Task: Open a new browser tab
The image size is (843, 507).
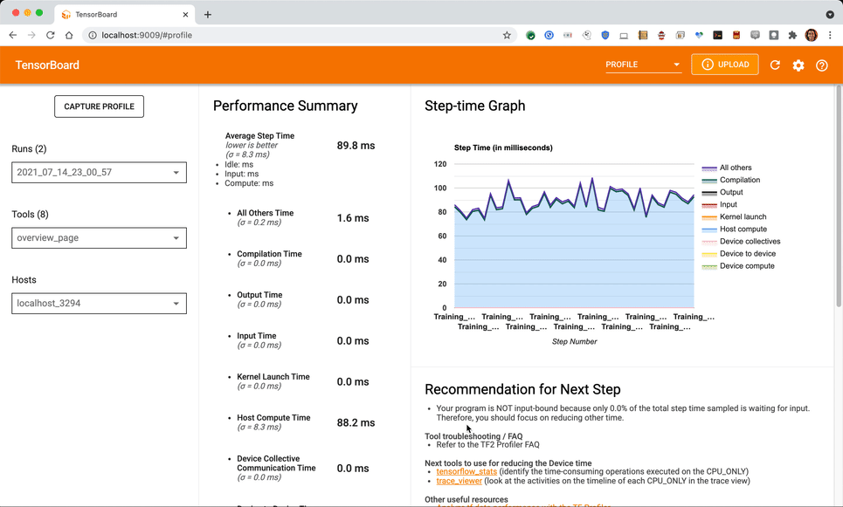Action: click(208, 15)
